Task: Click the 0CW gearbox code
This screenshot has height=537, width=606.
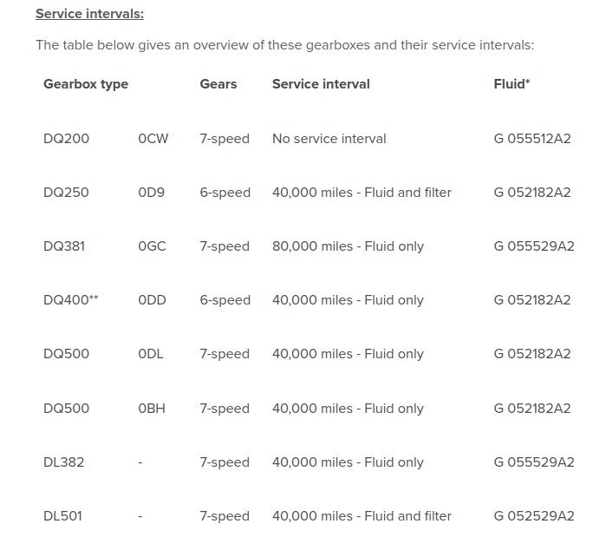Action: coord(153,139)
